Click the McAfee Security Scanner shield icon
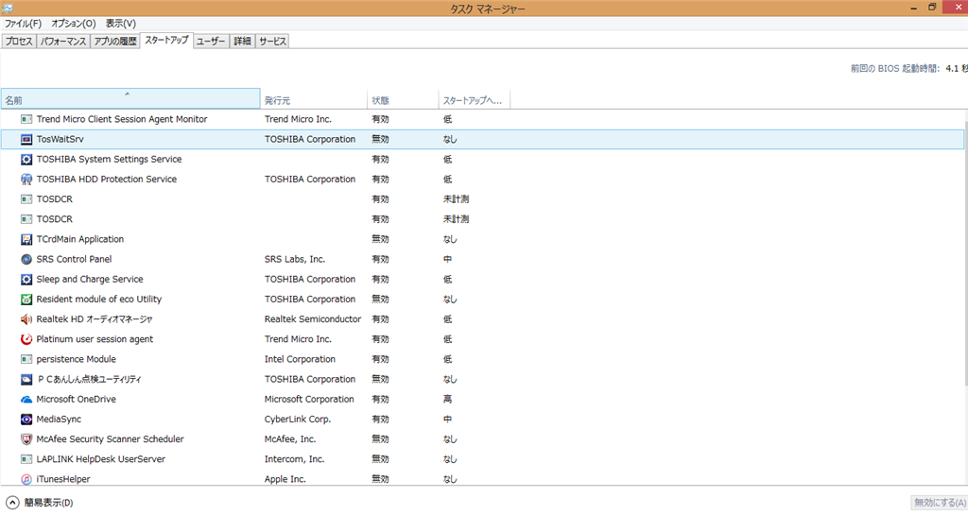 click(x=26, y=439)
